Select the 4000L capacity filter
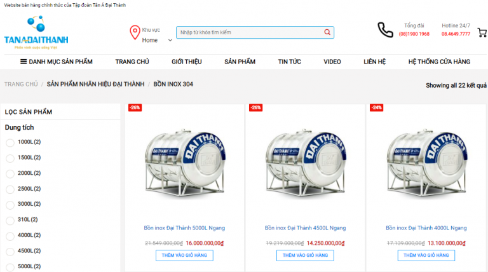 pyautogui.click(x=10, y=236)
